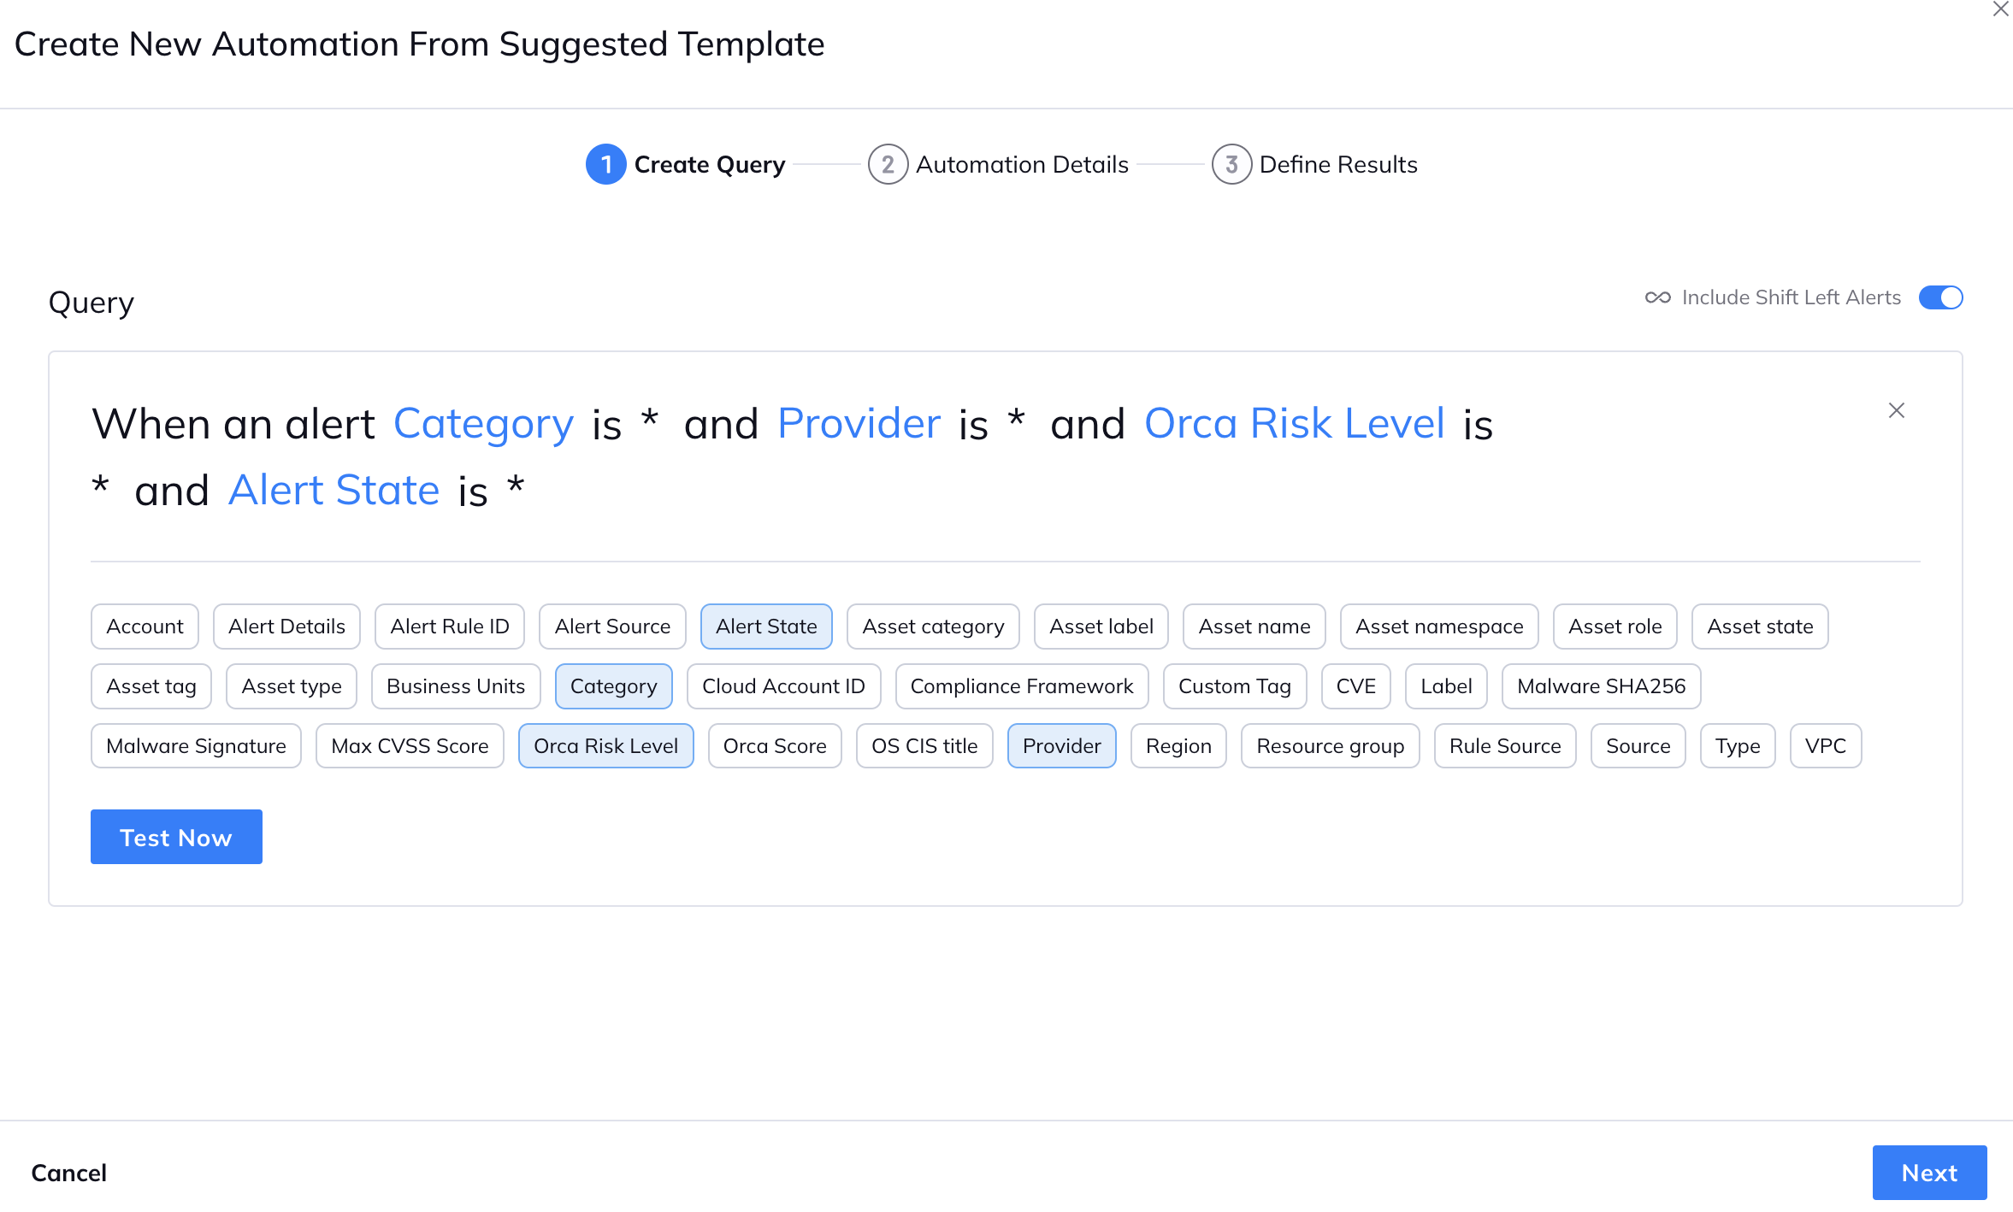Screen dimensions: 2013x1212
Task: Cancel the automation creation
Action: pos(68,1172)
